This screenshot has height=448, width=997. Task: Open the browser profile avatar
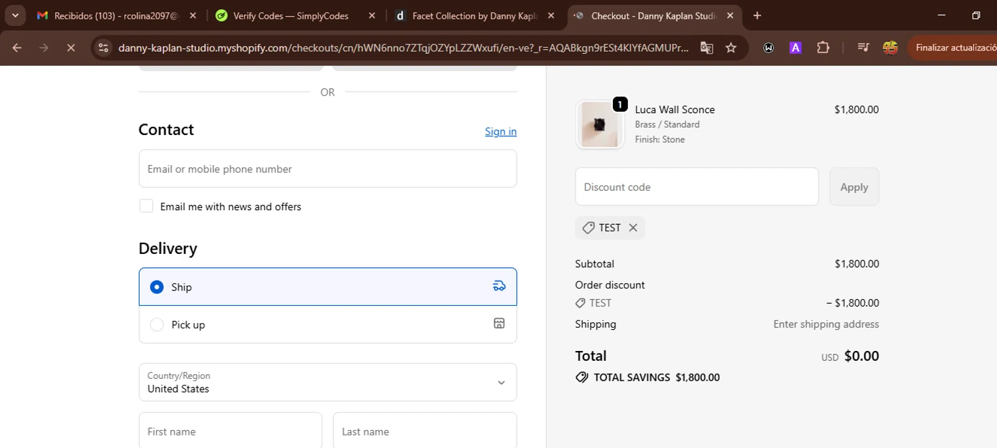(890, 48)
